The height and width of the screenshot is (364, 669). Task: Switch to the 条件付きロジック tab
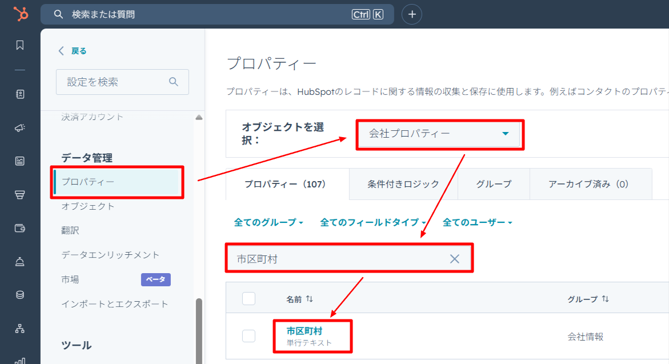click(x=403, y=184)
